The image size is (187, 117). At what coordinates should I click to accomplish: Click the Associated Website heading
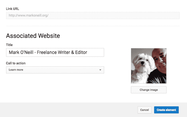[33, 36]
